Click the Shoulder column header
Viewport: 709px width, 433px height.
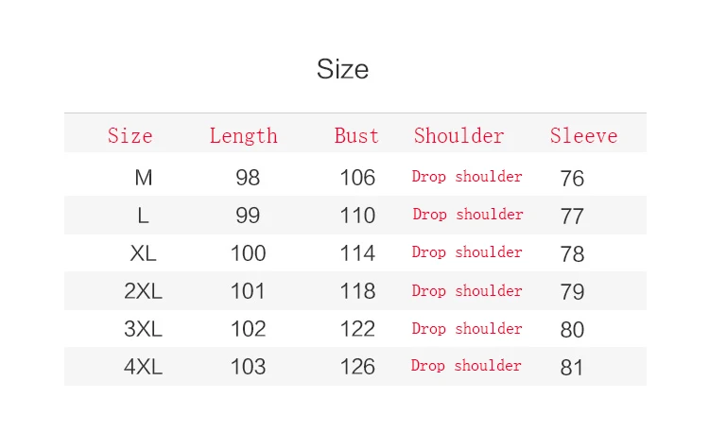point(458,135)
